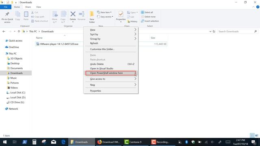The image size is (260, 146).
Task: Click Select all in ribbon
Action: pyautogui.click(x=147, y=12)
